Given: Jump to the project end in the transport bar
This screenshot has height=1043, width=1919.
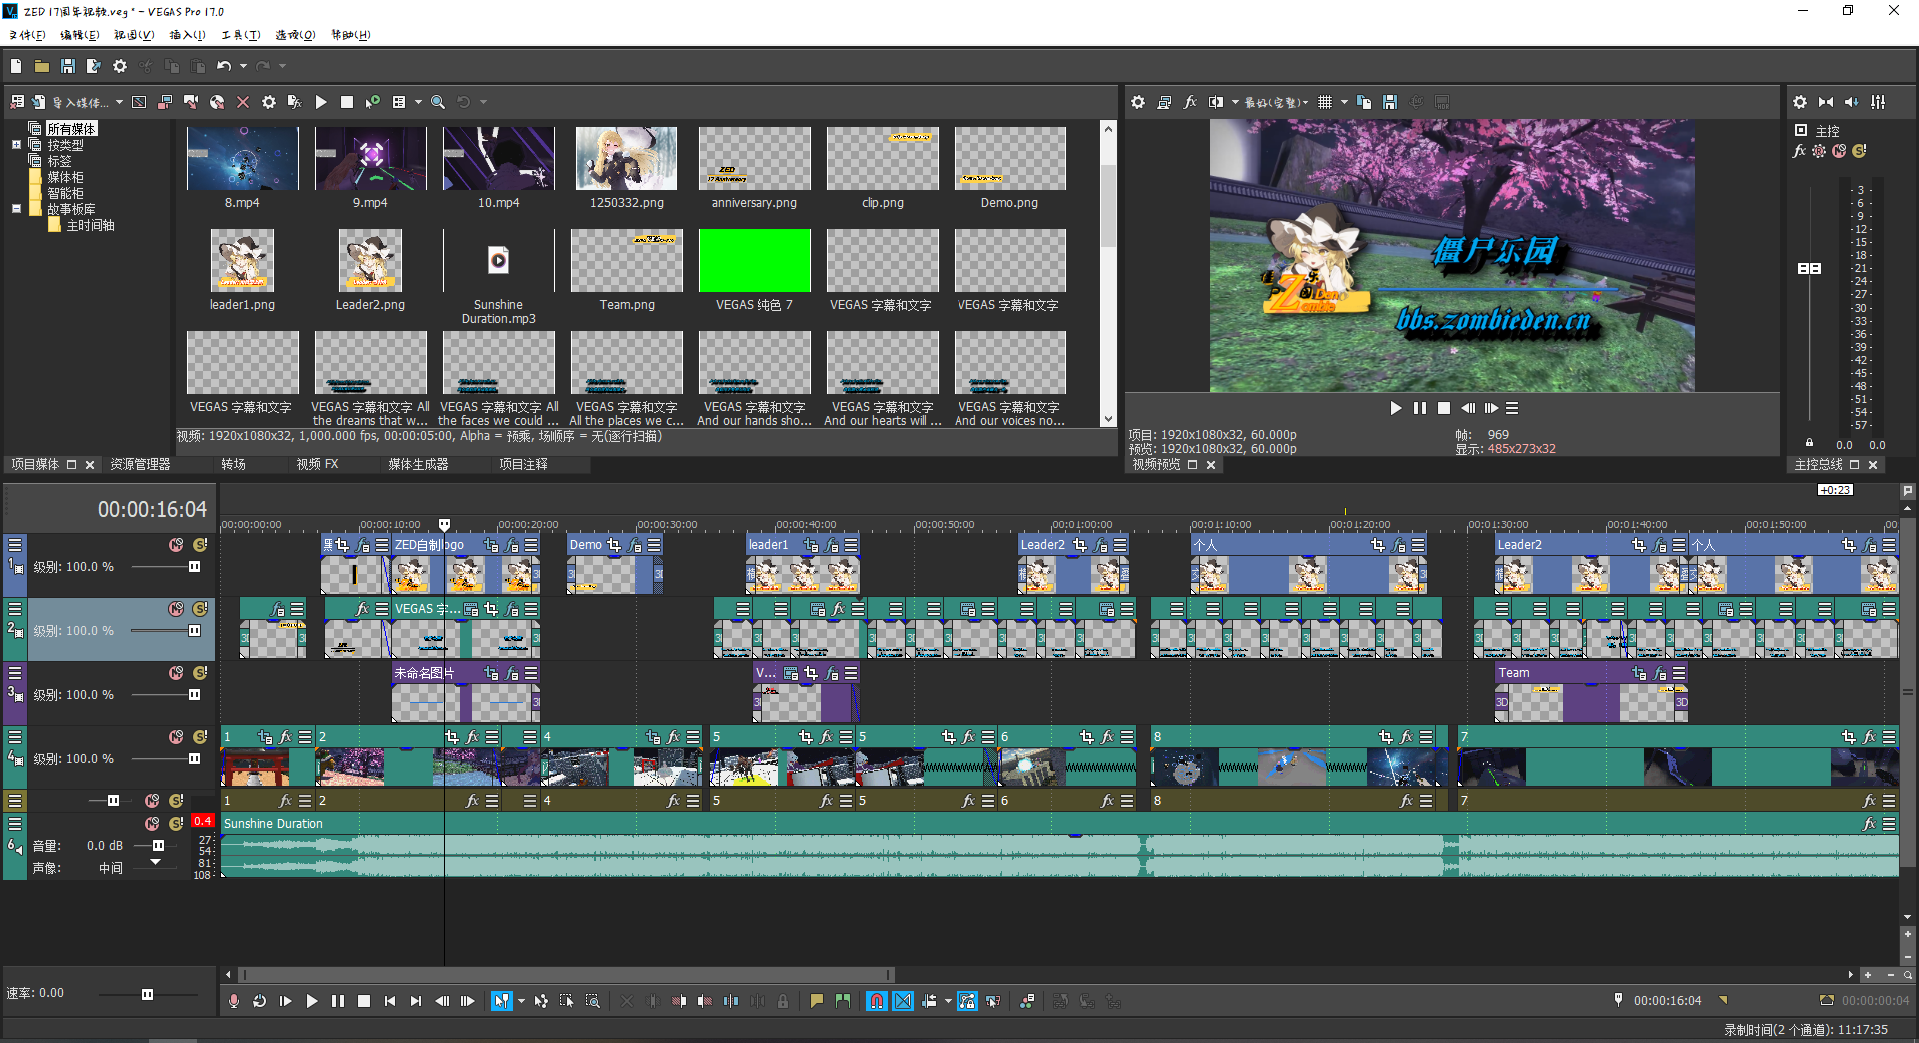Looking at the screenshot, I should click(x=416, y=1000).
